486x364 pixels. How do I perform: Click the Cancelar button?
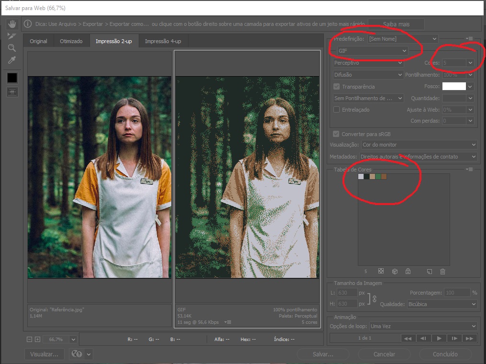click(384, 354)
